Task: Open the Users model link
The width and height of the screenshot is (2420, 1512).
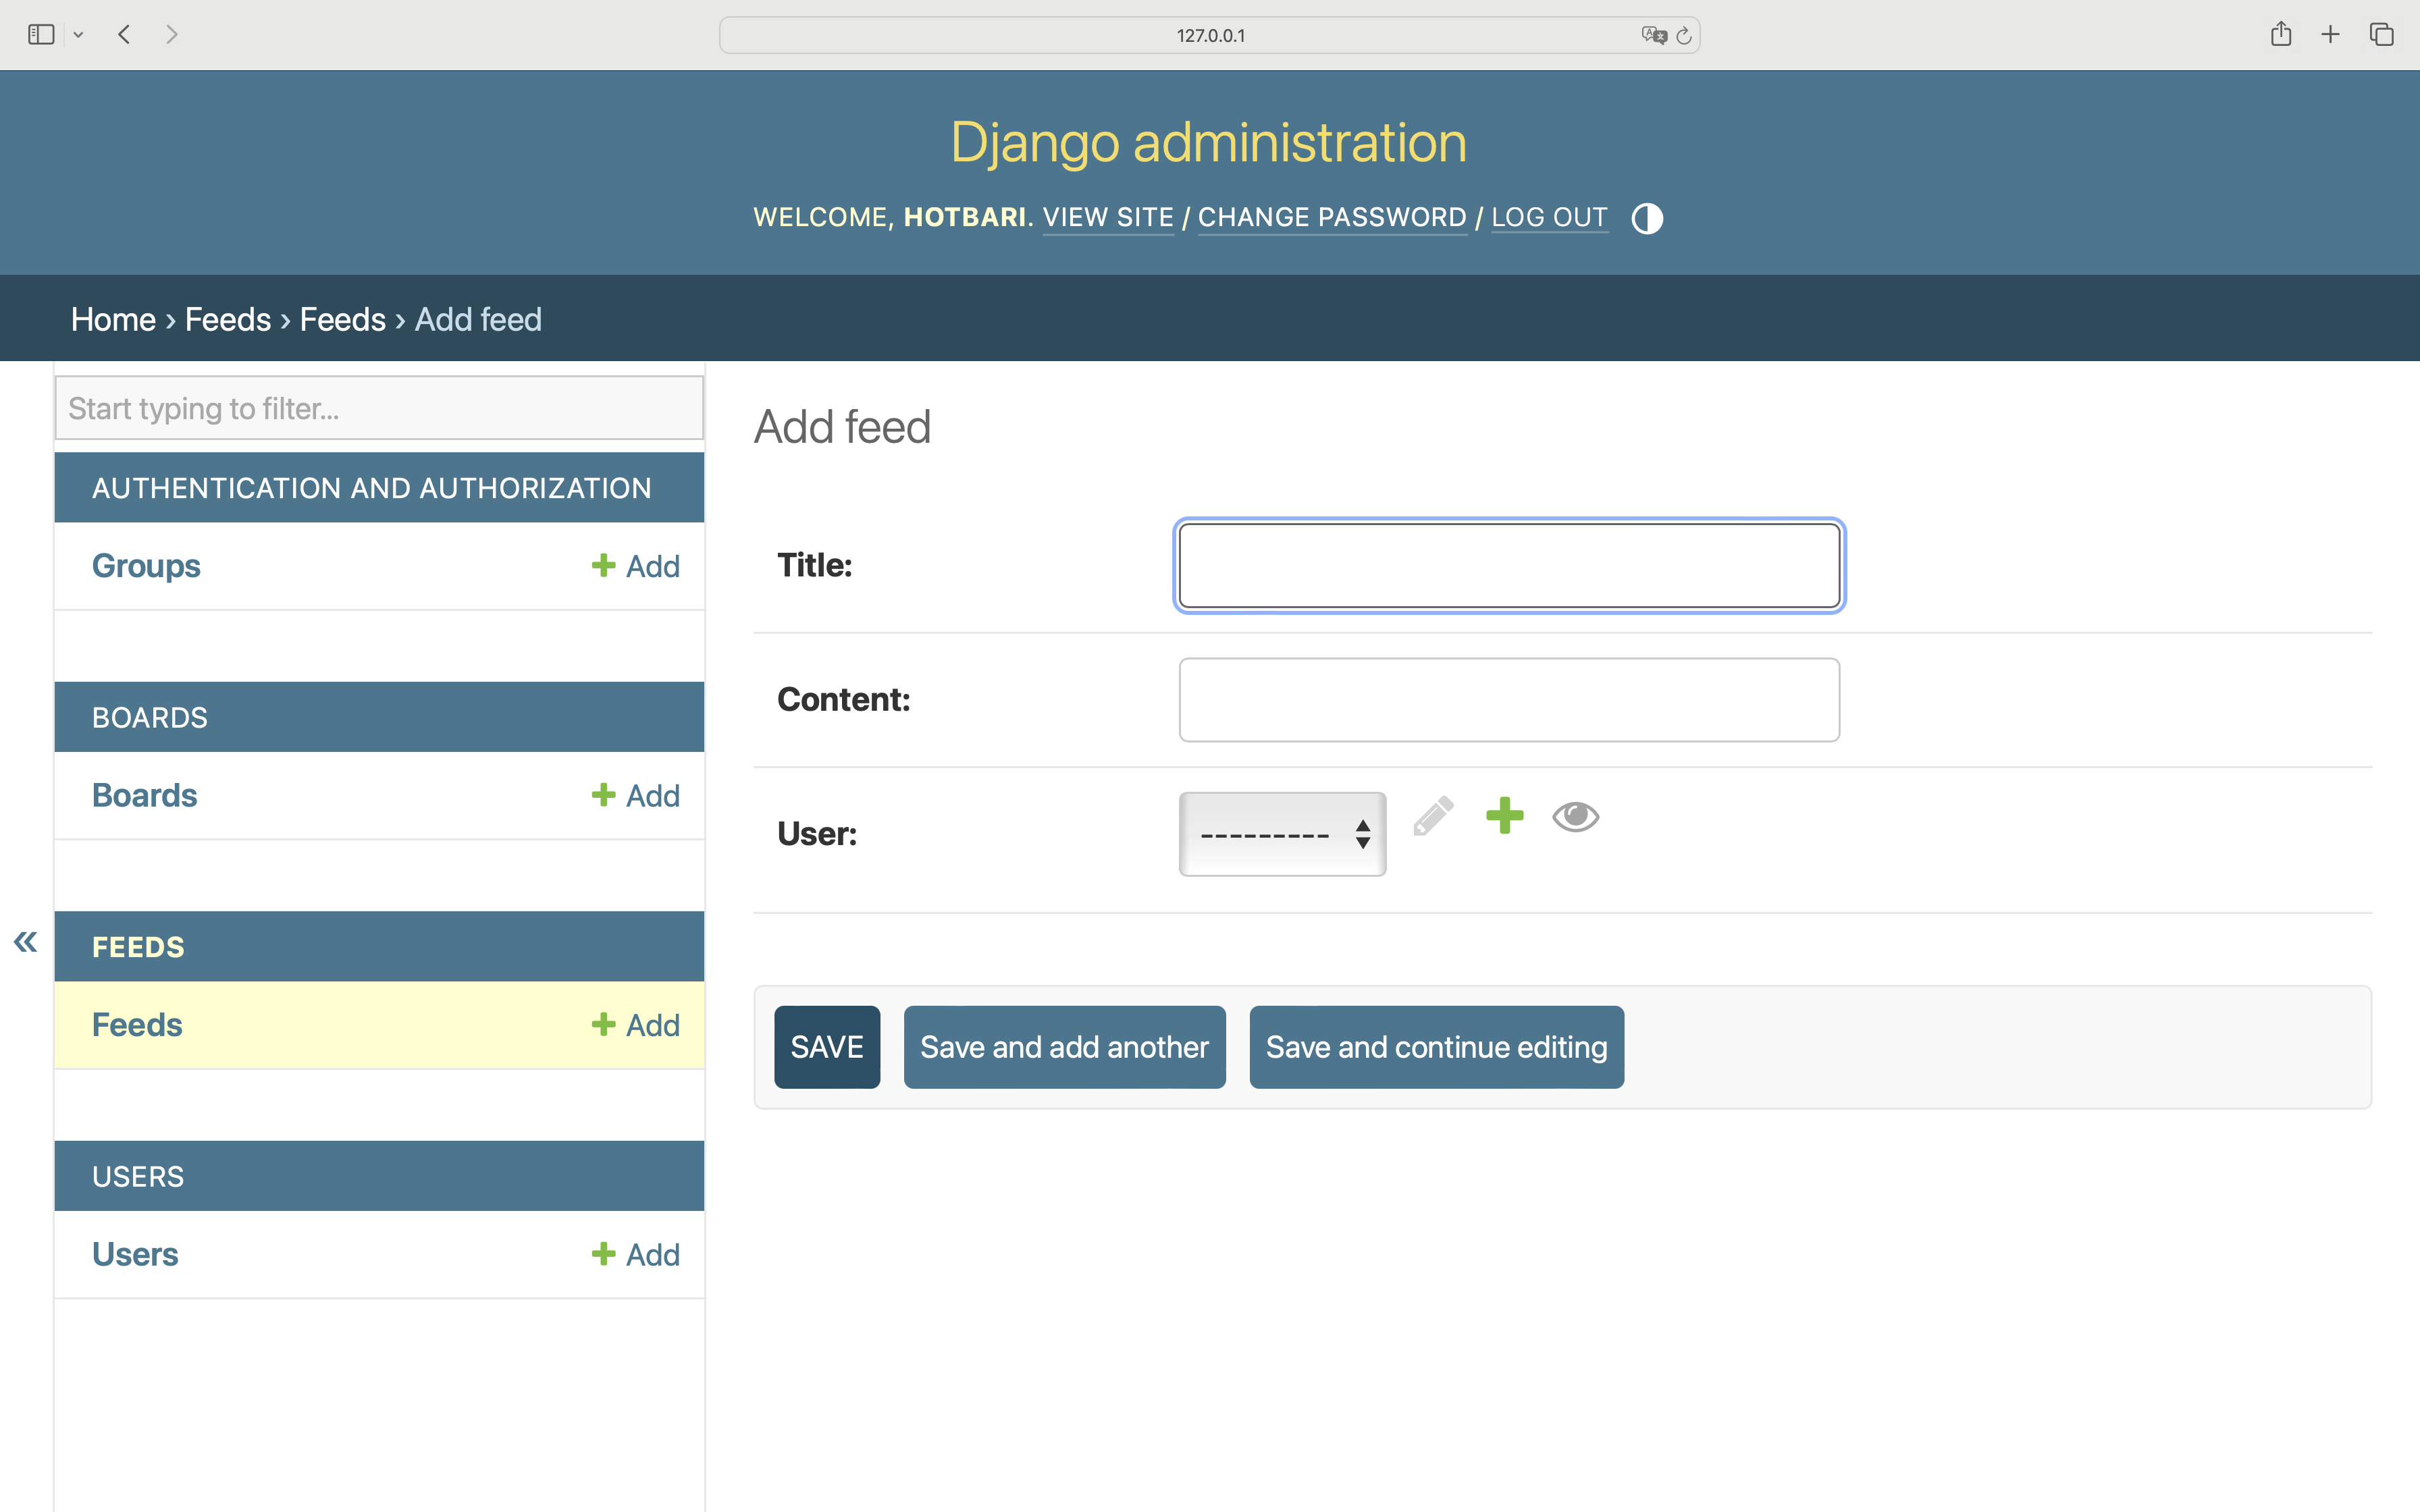Action: pos(135,1254)
